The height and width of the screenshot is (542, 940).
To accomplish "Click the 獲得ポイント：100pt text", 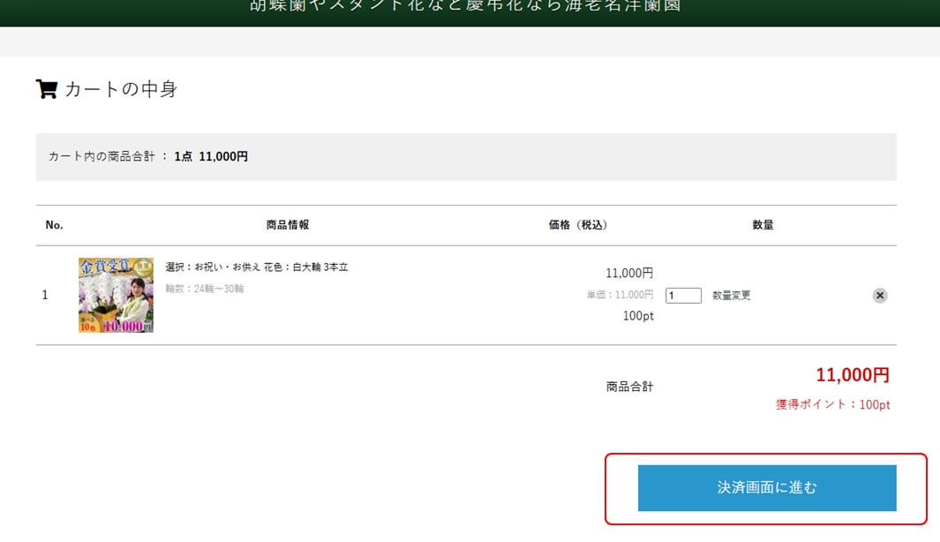I will [x=832, y=404].
